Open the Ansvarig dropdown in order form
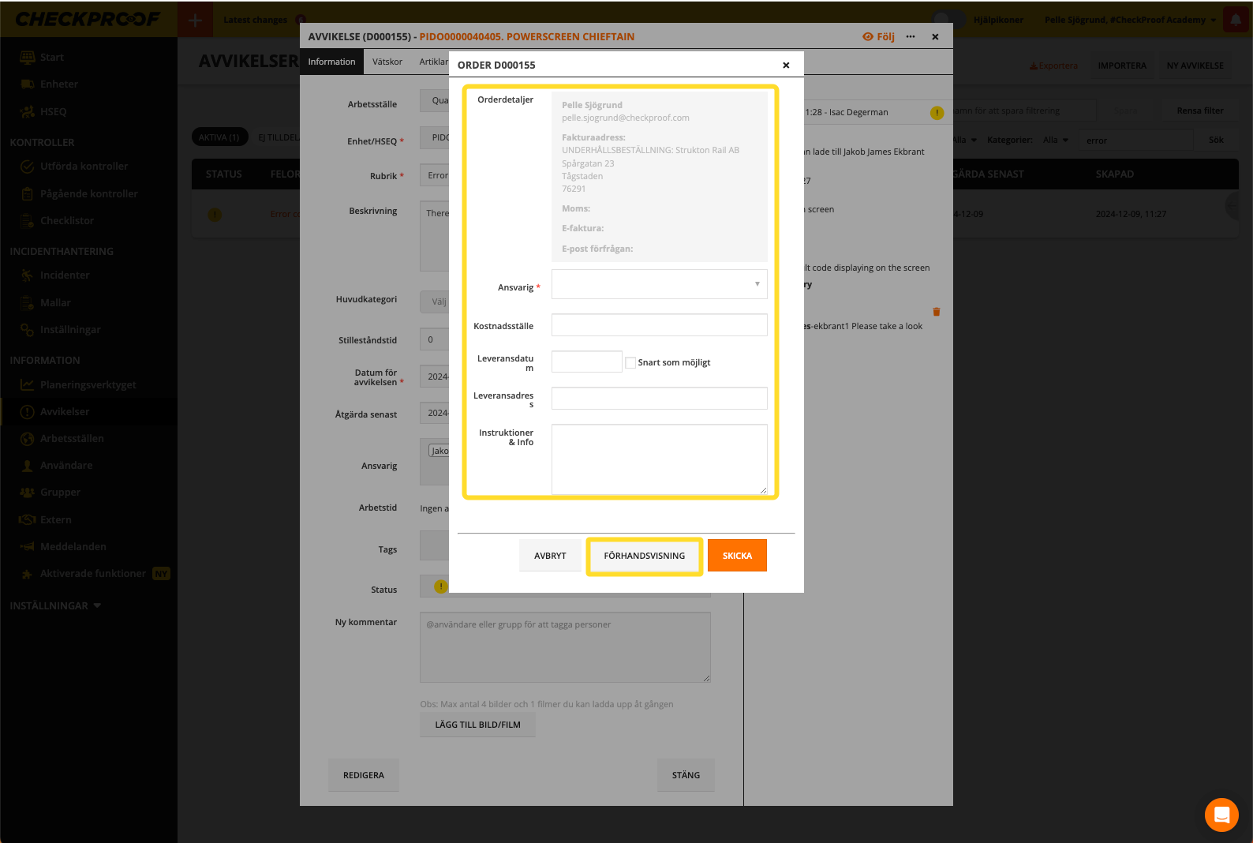Viewport: 1253px width, 843px height. click(x=659, y=284)
